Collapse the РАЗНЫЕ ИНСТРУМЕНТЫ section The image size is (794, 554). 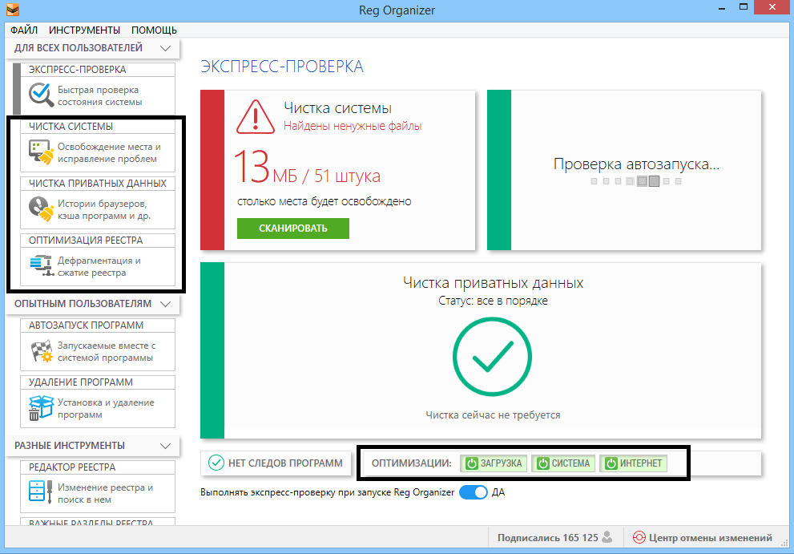(x=165, y=446)
